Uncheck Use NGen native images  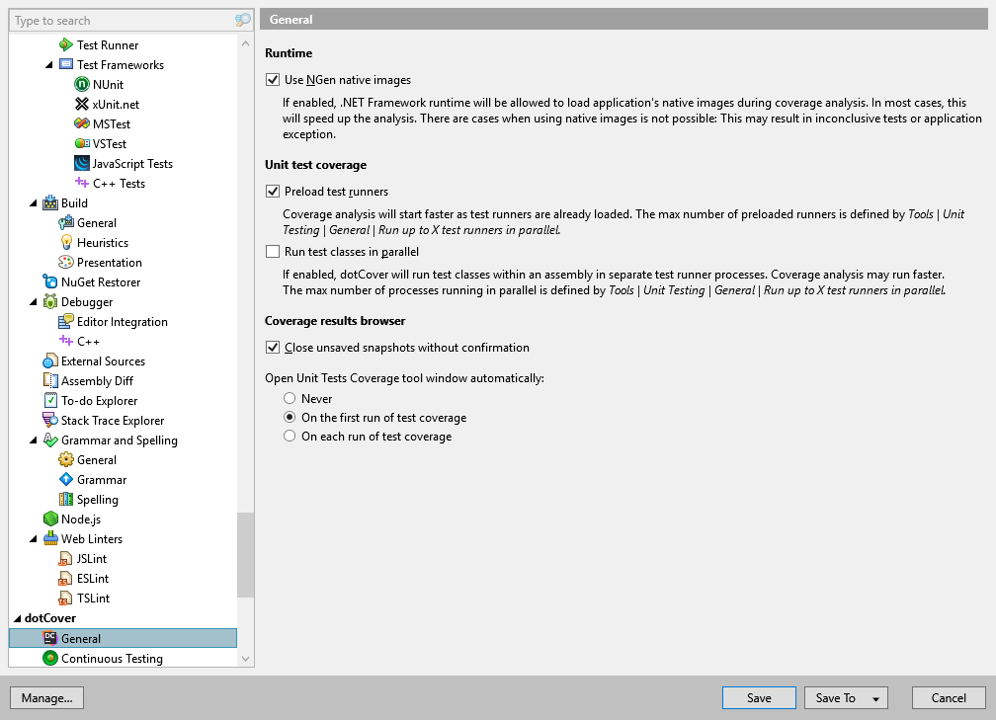point(273,80)
